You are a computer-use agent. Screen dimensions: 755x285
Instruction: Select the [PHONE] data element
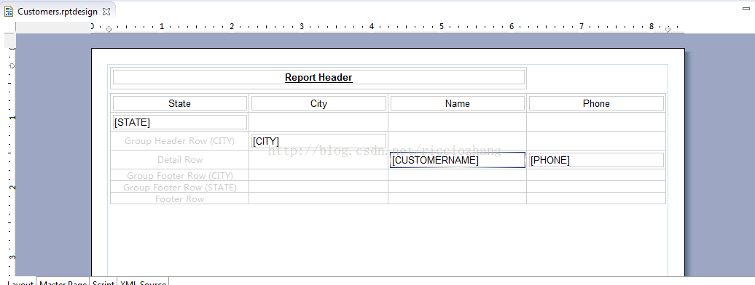coord(596,160)
